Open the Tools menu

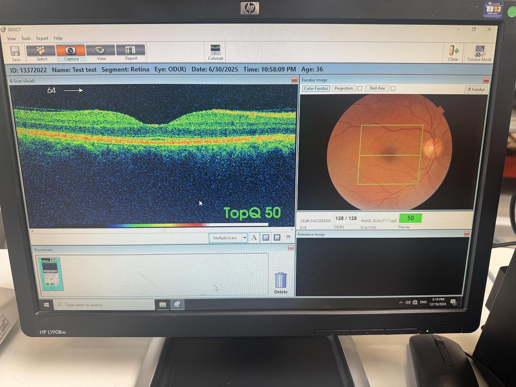[x=26, y=38]
